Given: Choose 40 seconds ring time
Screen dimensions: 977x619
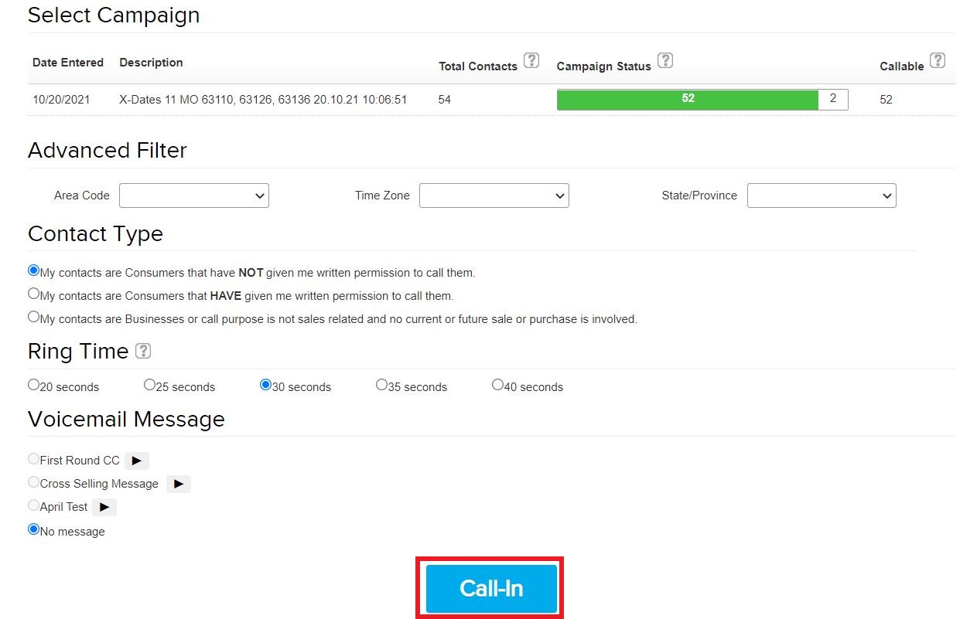Looking at the screenshot, I should (498, 385).
